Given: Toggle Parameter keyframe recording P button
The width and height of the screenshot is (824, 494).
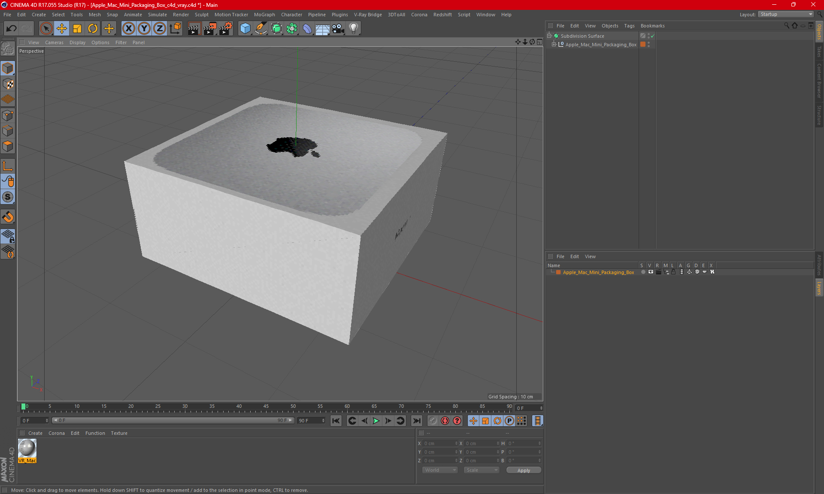Looking at the screenshot, I should pos(509,421).
